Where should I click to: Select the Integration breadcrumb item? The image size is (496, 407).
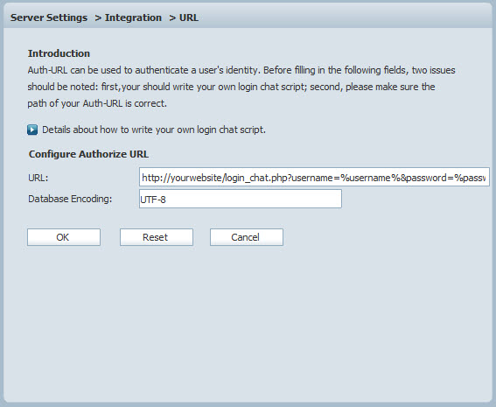(x=133, y=18)
